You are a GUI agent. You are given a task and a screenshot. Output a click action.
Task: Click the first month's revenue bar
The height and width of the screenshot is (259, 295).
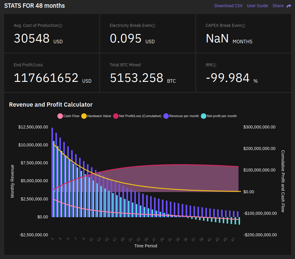coord(52,172)
